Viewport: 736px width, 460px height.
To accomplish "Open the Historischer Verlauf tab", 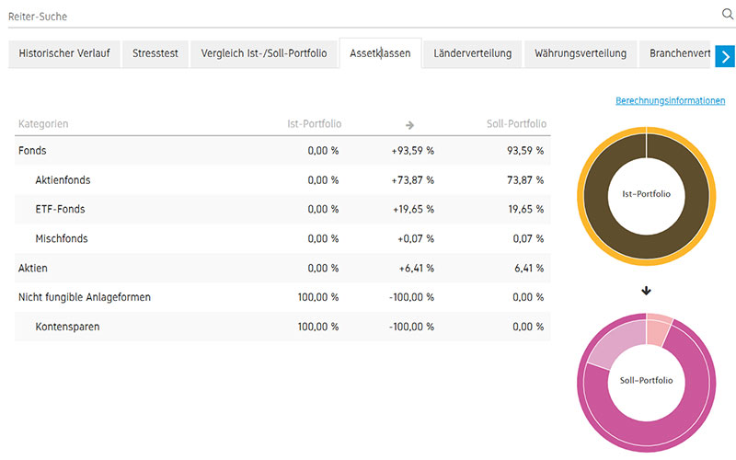I will (x=64, y=53).
